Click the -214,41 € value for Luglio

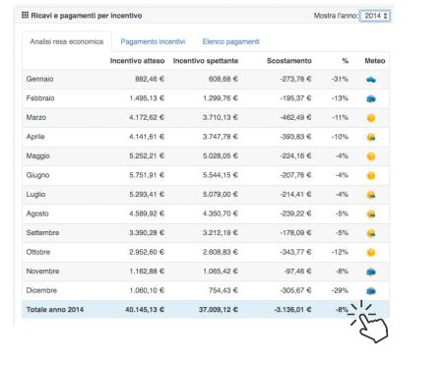[295, 194]
